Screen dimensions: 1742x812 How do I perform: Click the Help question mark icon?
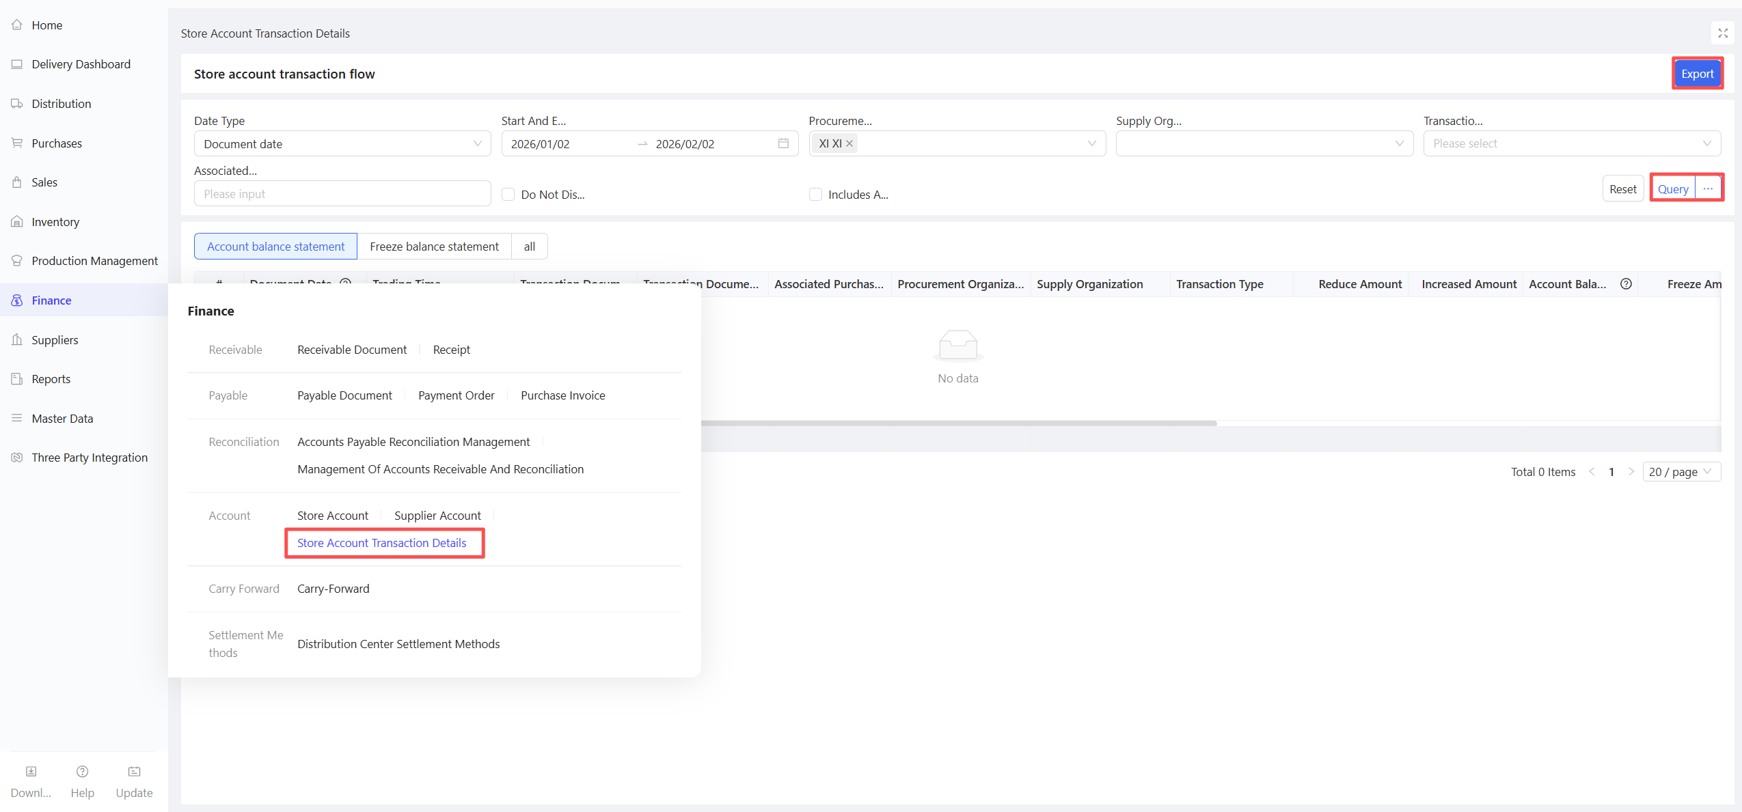point(82,772)
